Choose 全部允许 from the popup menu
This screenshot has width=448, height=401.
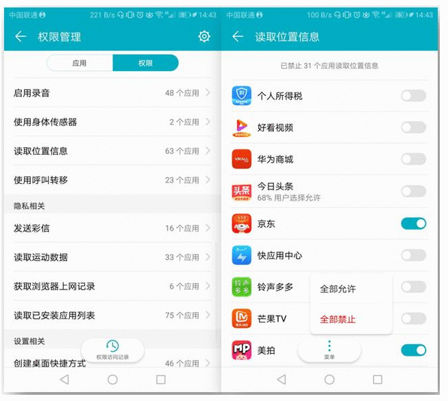(338, 289)
